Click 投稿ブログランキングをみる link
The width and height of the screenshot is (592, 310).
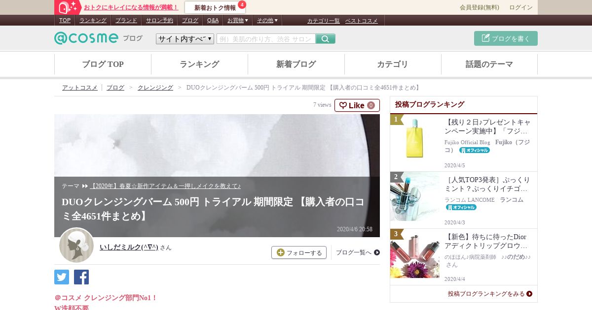click(490, 294)
